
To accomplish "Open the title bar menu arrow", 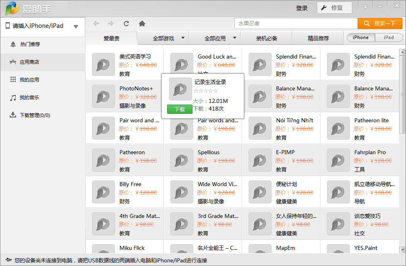I will [365, 7].
